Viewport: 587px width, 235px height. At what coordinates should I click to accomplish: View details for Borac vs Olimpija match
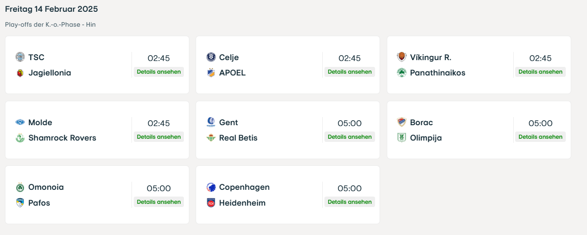(540, 137)
